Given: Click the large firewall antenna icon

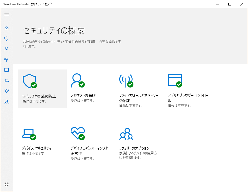Looking at the screenshot, I should point(126,81).
